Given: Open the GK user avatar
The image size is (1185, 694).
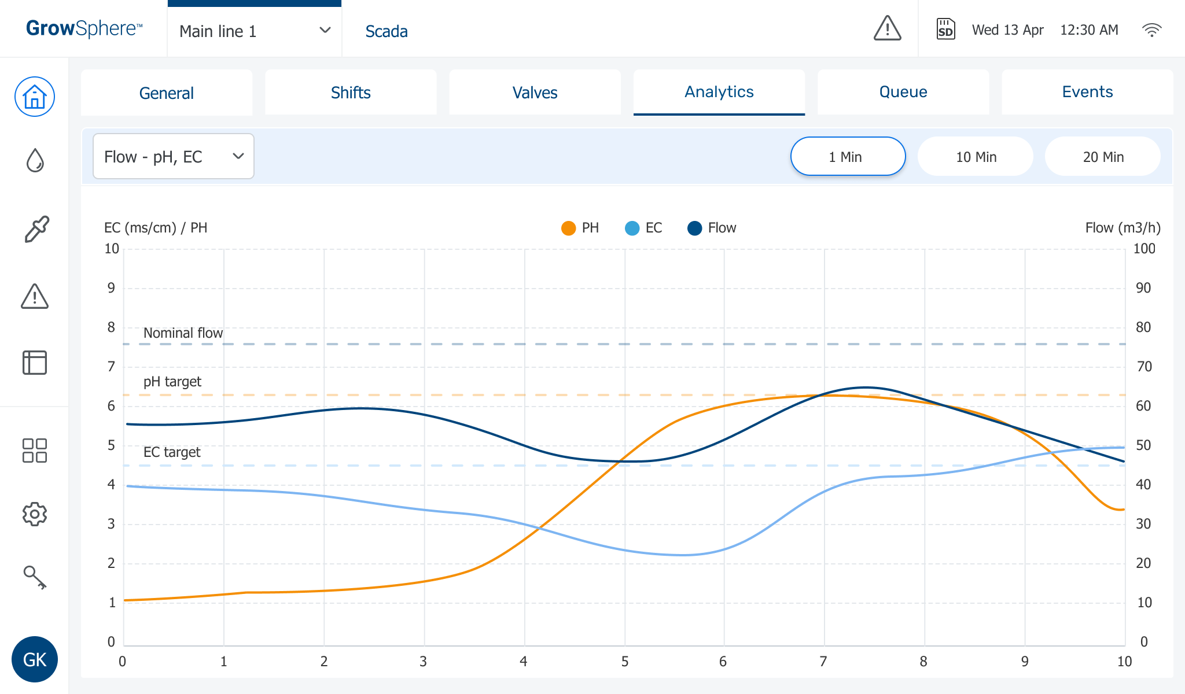Looking at the screenshot, I should point(35,659).
